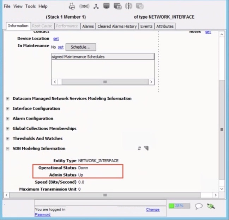Open the Tools menu
The width and height of the screenshot is (229, 220).
point(31,6)
